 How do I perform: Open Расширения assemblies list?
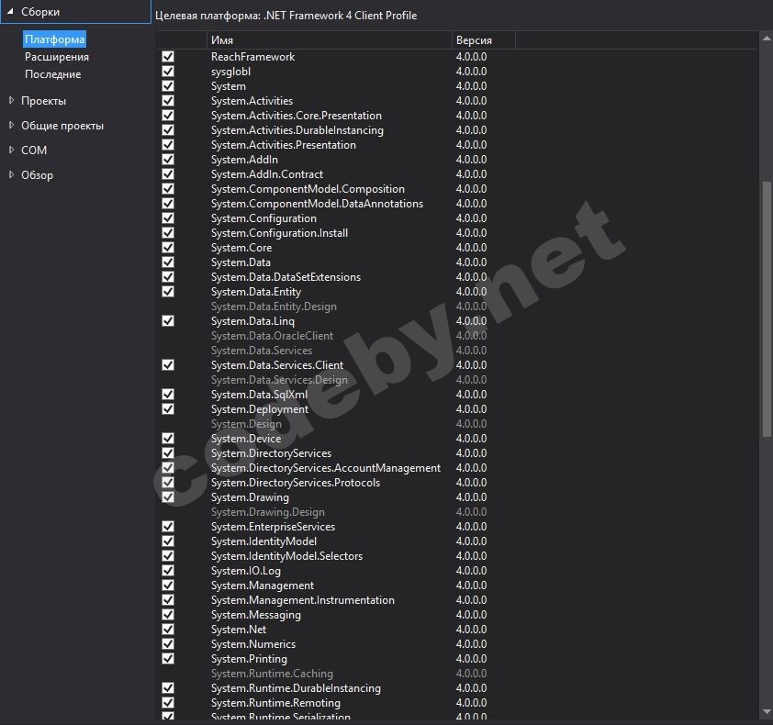click(57, 57)
